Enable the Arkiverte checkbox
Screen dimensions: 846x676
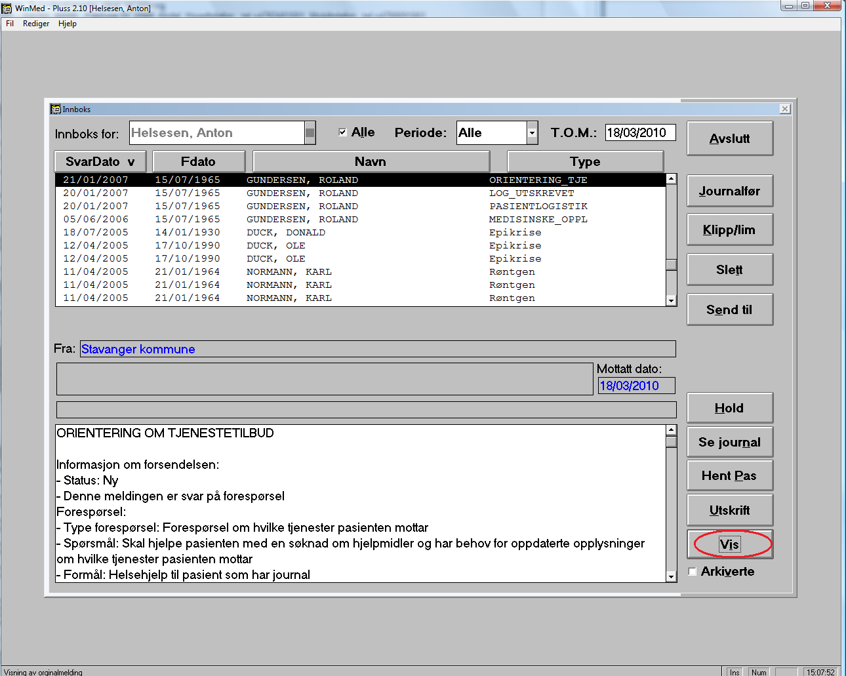pyautogui.click(x=692, y=571)
